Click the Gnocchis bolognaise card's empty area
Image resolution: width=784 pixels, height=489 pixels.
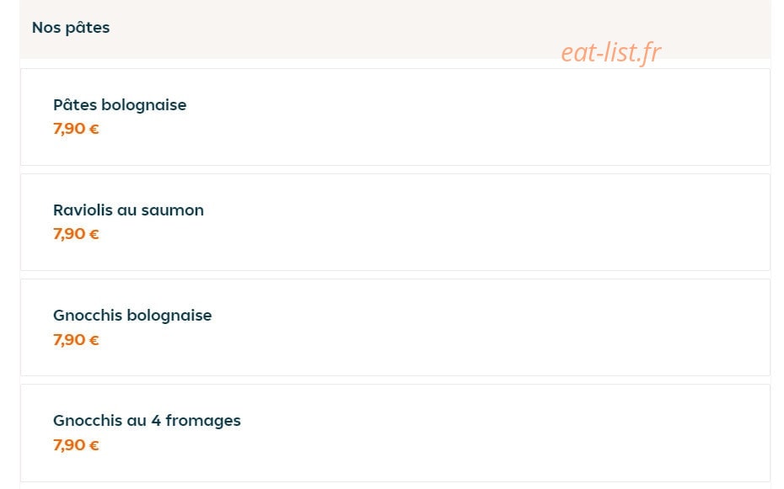coord(475,328)
